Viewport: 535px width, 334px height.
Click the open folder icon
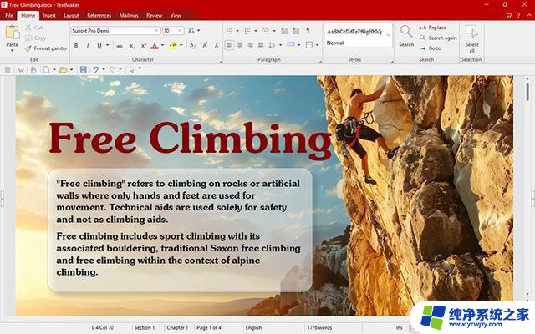tap(64, 70)
